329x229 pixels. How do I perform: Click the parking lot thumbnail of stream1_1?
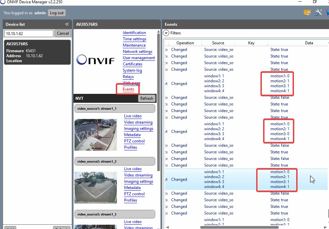click(x=96, y=135)
